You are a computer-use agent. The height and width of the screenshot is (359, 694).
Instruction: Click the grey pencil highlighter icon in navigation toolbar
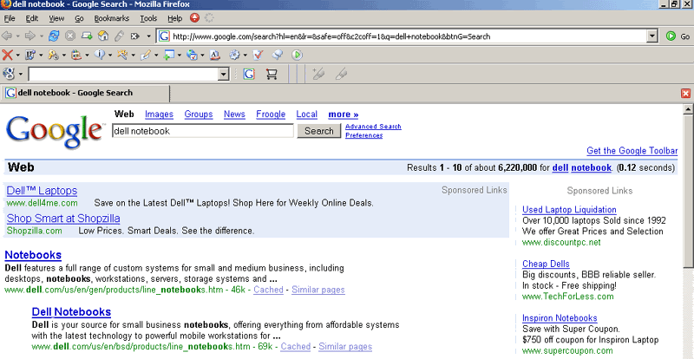tap(119, 36)
